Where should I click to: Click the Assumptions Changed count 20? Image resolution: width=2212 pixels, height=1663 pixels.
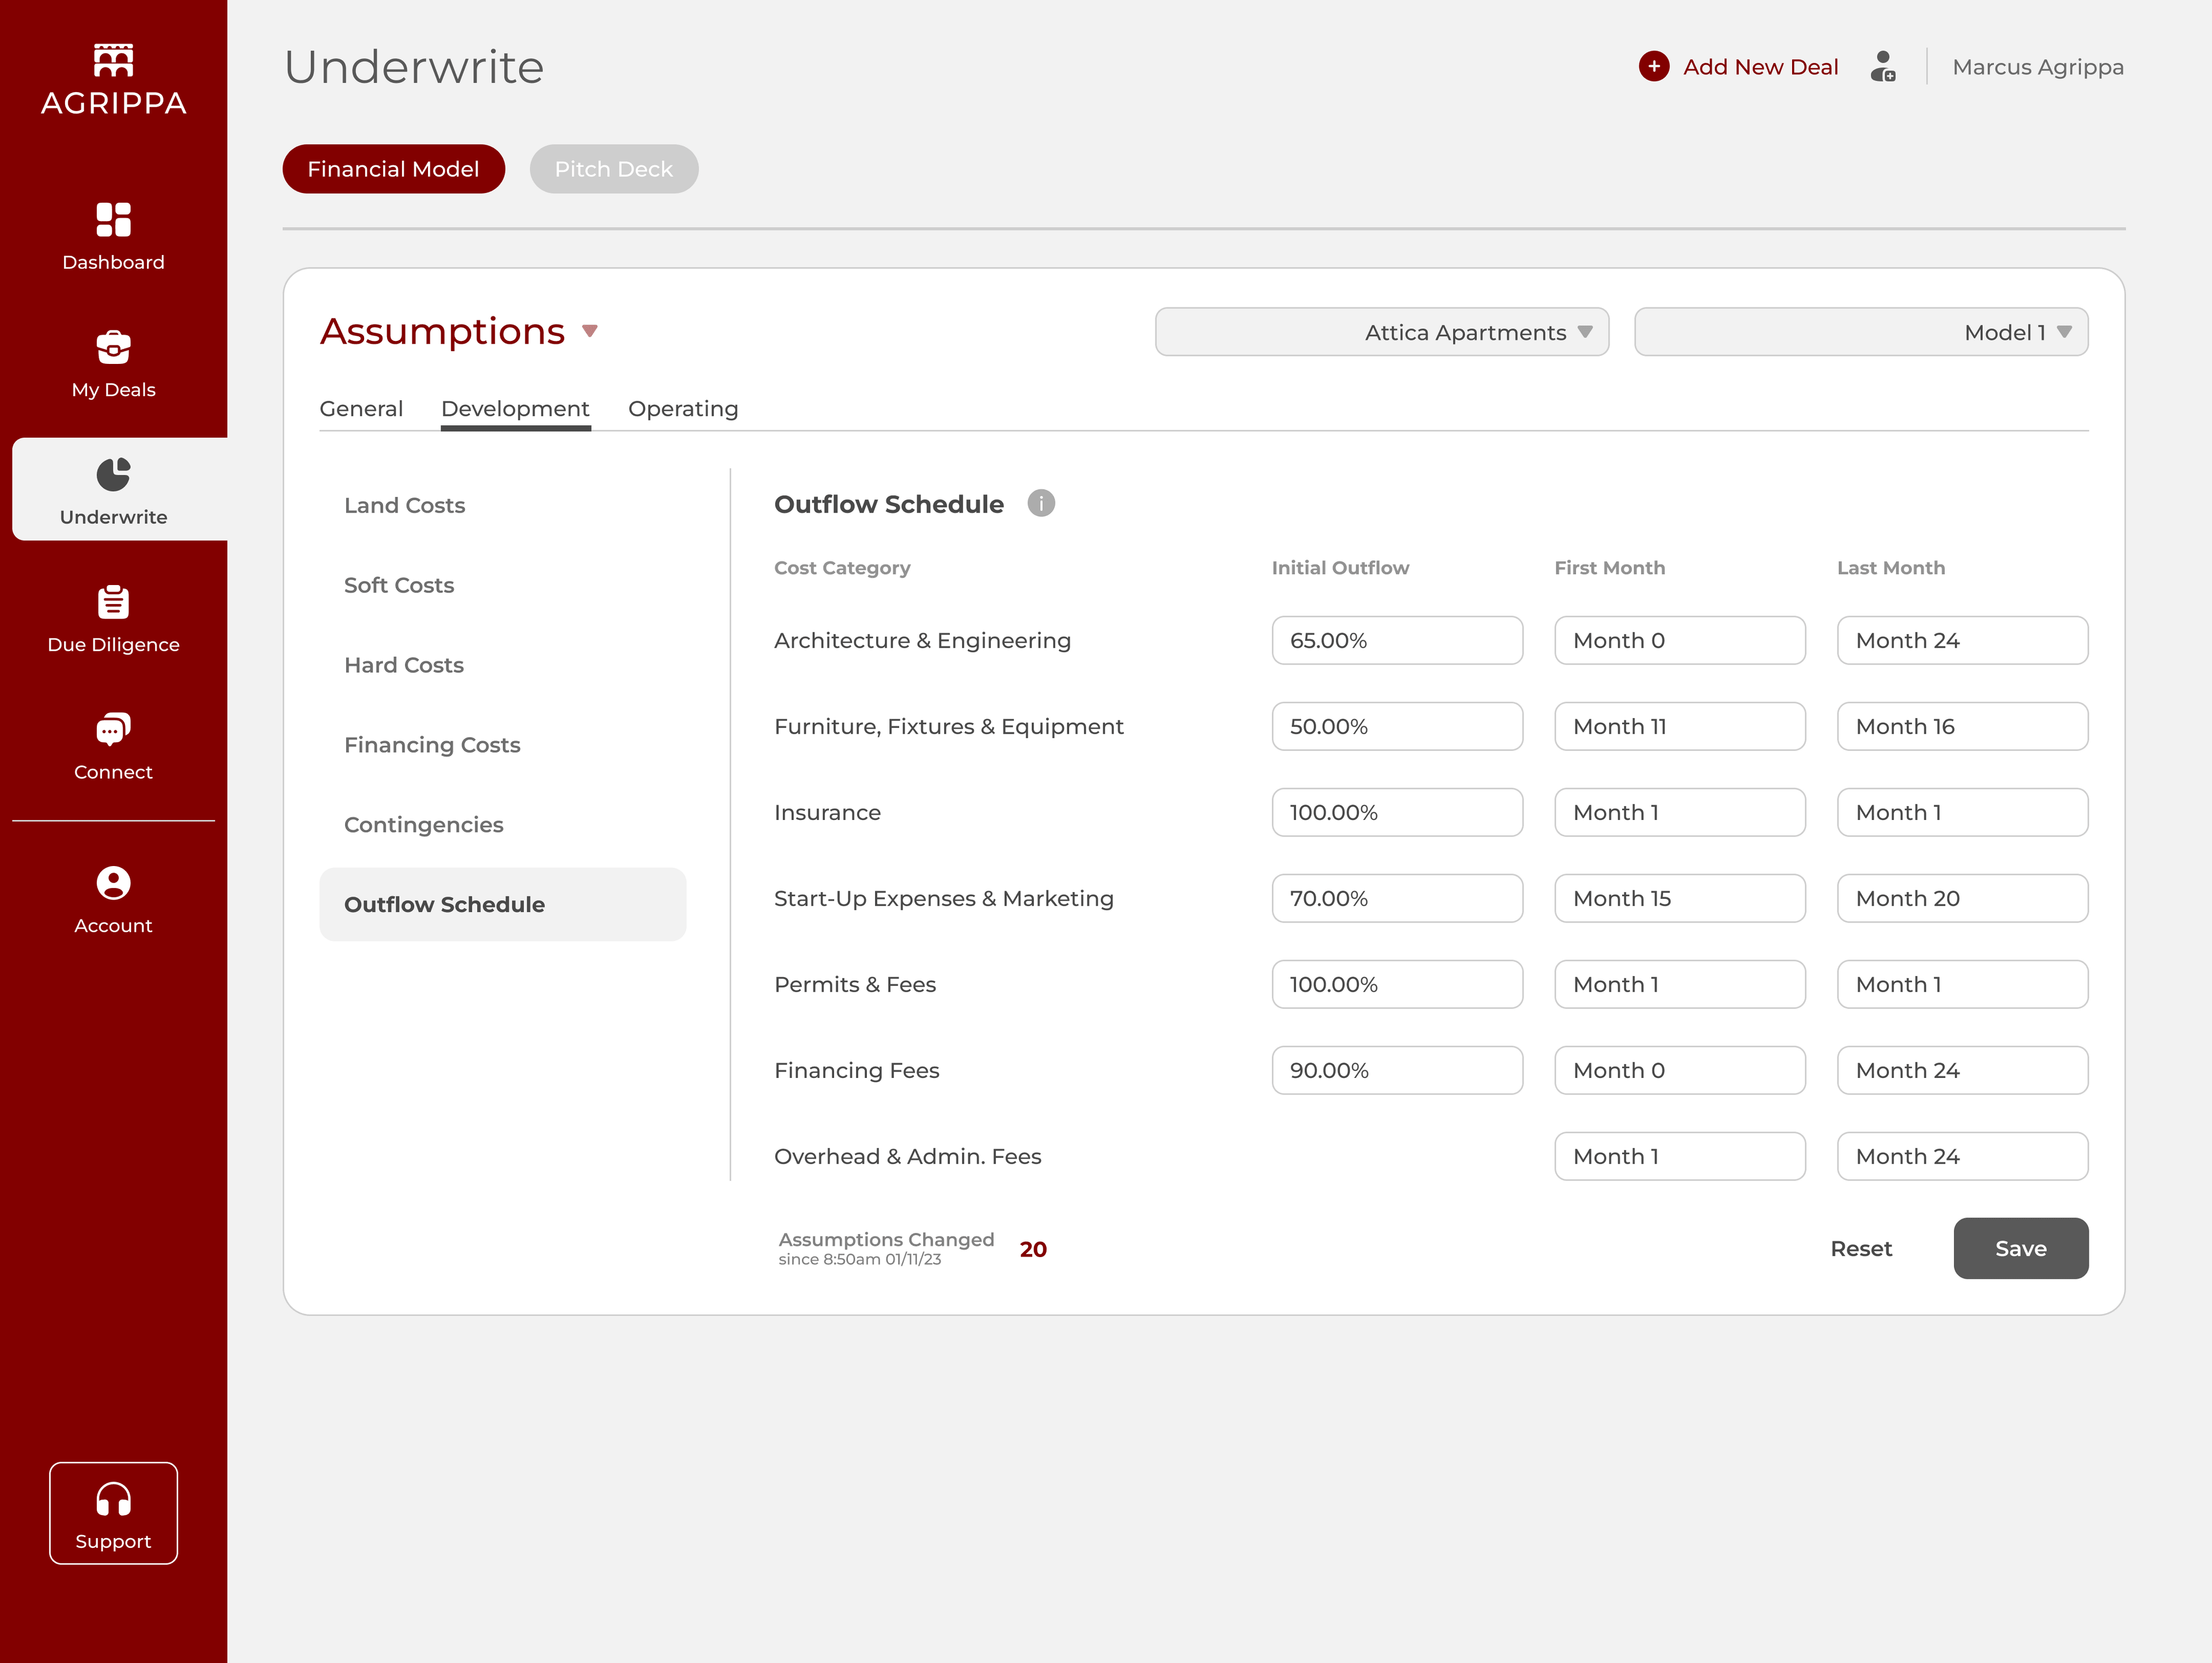pos(1033,1249)
